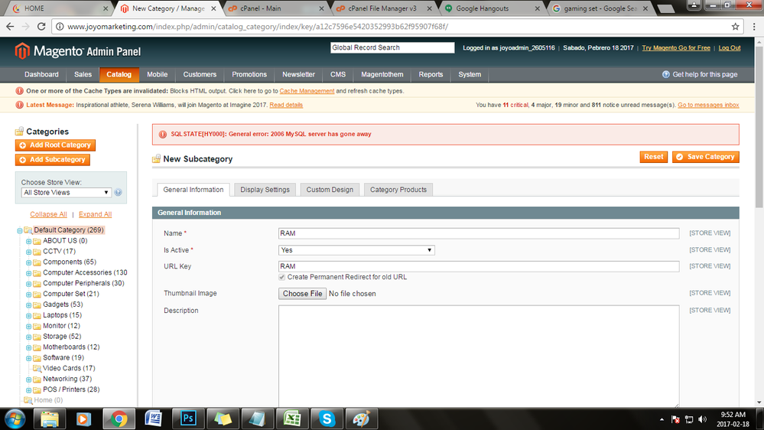Go back in browser history
This screenshot has width=764, height=430.
(x=10, y=27)
